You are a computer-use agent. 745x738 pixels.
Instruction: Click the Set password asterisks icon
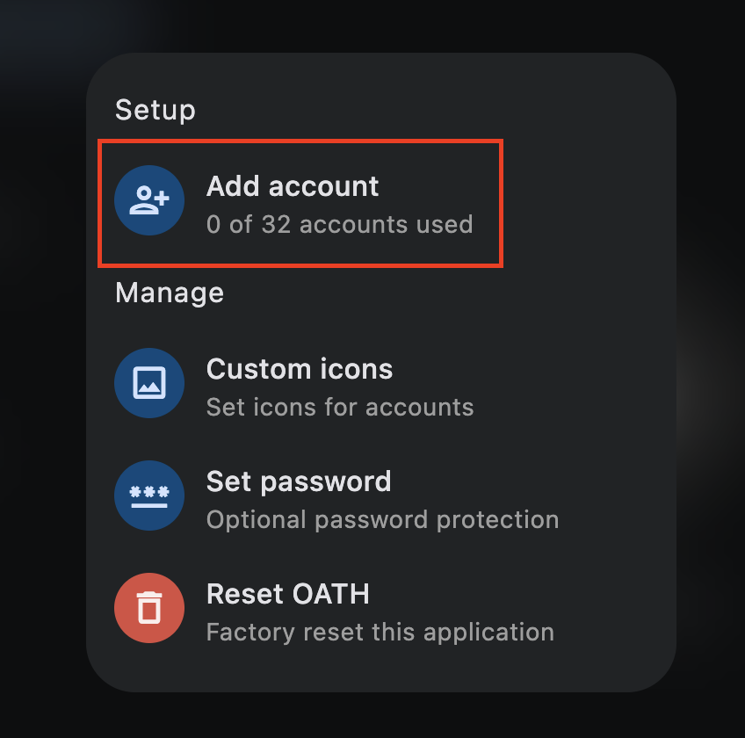(x=149, y=496)
